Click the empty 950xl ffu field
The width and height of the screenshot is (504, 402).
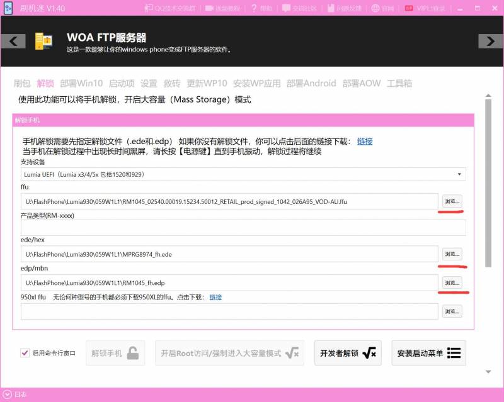[x=229, y=311]
